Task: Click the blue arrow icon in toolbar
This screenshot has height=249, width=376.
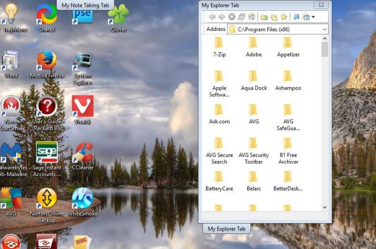Action: tap(296, 17)
